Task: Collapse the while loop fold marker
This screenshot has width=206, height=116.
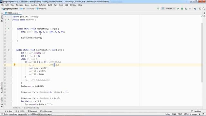Action: (12, 59)
